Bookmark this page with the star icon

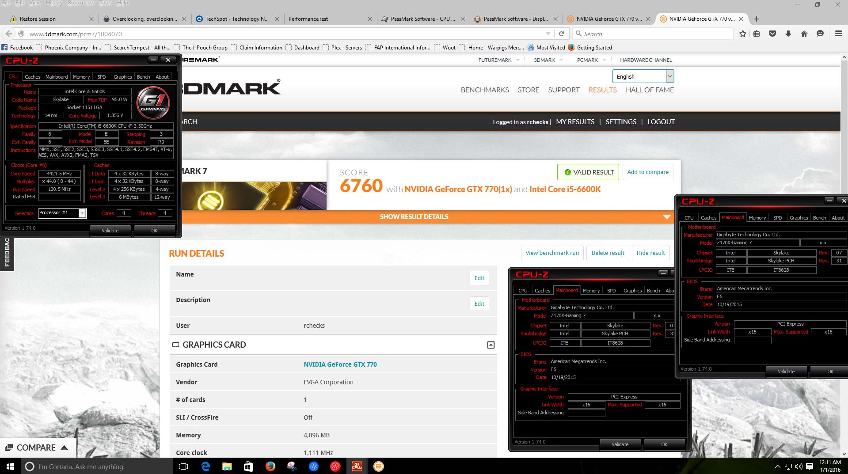[743, 34]
